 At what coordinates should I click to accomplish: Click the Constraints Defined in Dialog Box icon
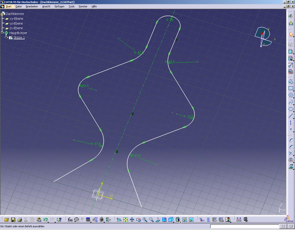click(291, 45)
